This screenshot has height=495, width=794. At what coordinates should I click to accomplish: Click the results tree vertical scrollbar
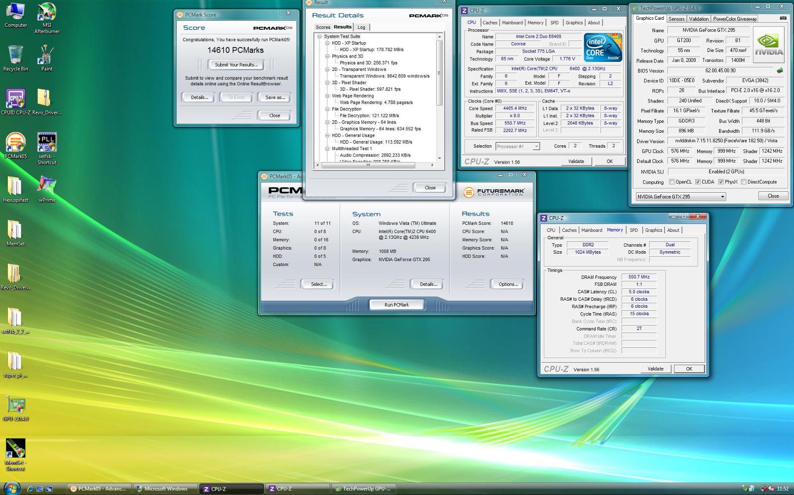[x=439, y=72]
